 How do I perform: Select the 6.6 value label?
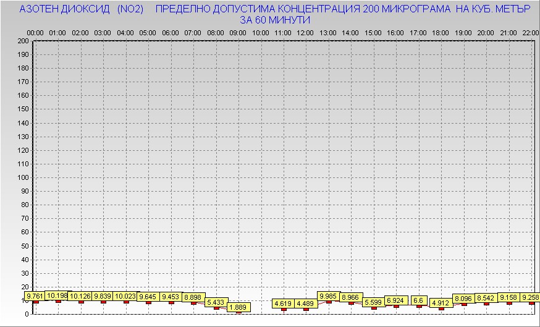coord(418,300)
